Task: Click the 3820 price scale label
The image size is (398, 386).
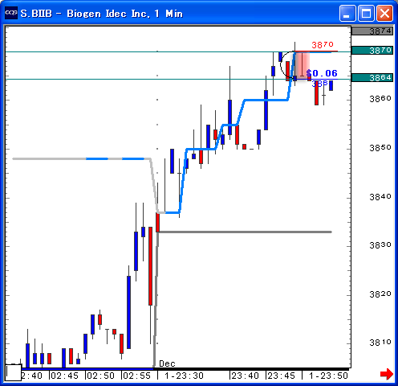Action: tap(380, 294)
